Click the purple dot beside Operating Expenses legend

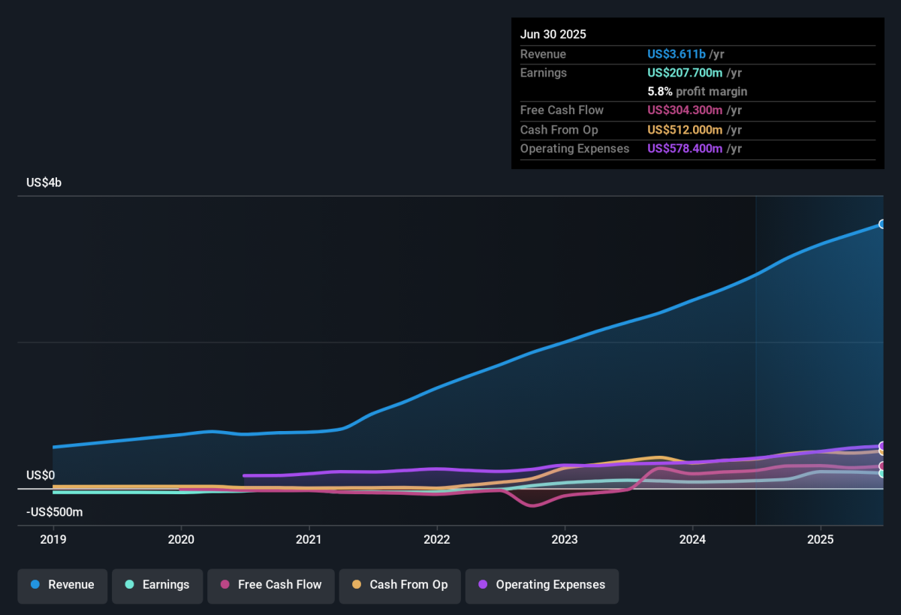click(483, 585)
